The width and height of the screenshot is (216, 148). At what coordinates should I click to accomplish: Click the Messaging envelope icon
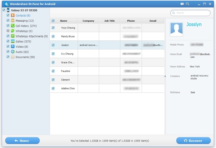tap(13, 21)
